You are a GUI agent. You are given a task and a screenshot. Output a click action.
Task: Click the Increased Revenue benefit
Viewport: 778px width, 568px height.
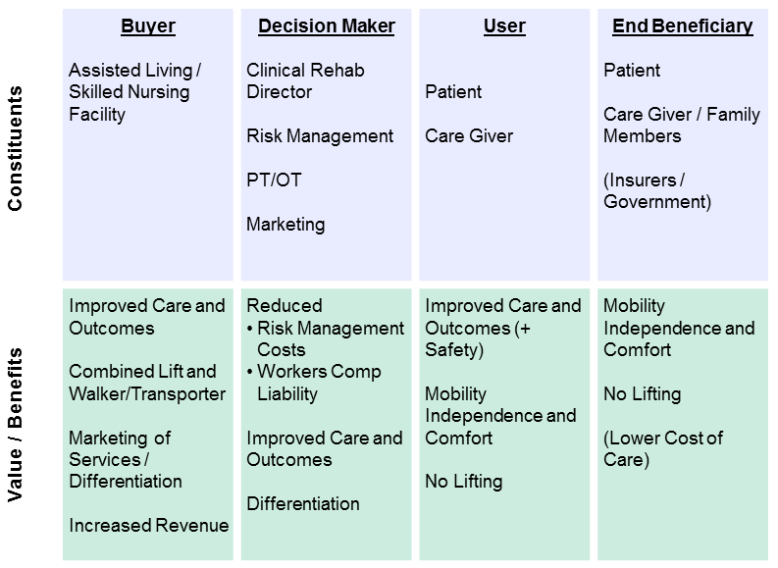[x=149, y=526]
